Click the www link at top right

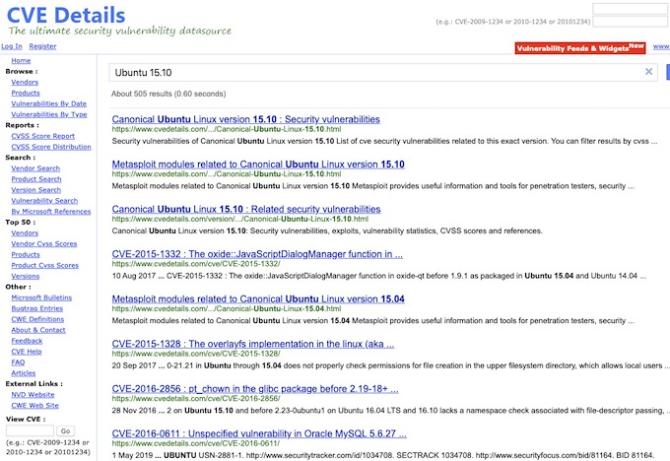[661, 46]
